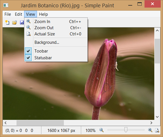
Task: Click the vertical scrollbar down arrow
Action: point(157,117)
